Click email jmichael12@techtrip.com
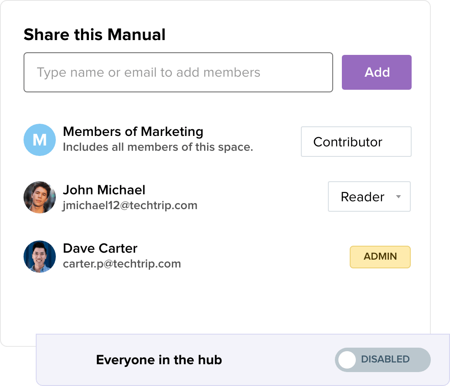The width and height of the screenshot is (450, 386). [130, 205]
